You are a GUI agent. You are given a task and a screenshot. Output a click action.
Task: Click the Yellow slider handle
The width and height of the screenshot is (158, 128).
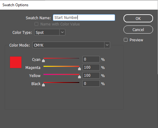coord(79,77)
